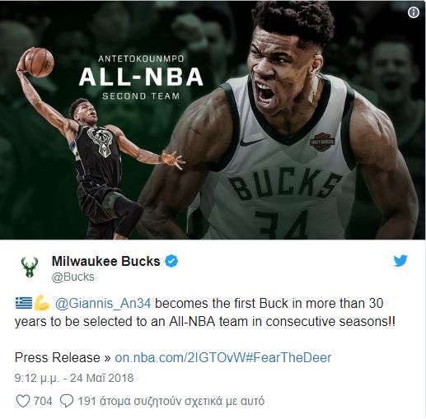The width and height of the screenshot is (426, 419).
Task: Follow the on.nba.com/2IGTOvW press release link
Action: point(180,357)
